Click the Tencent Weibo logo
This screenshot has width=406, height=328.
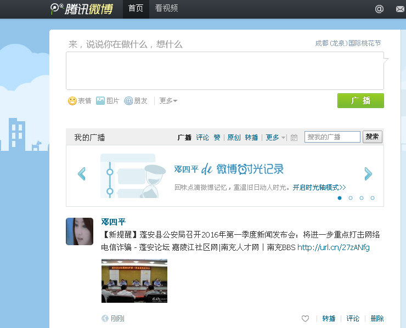[82, 9]
